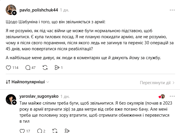Screen dimensions: 180x133
Task: Expand the Найпопулярніші sort dropdown
Action: click(x=28, y=82)
